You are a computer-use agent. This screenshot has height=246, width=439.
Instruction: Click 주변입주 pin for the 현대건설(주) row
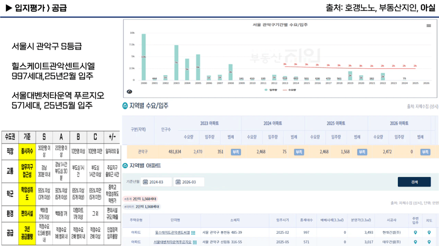[x=415, y=232]
